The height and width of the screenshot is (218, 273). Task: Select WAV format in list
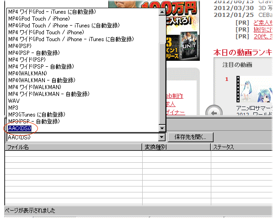pos(14,101)
